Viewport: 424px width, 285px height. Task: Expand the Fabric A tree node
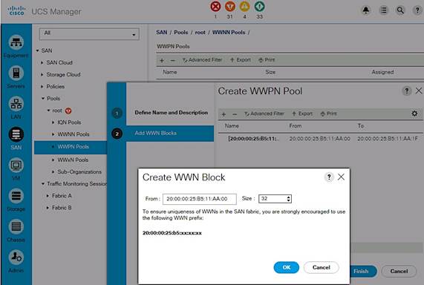point(48,196)
